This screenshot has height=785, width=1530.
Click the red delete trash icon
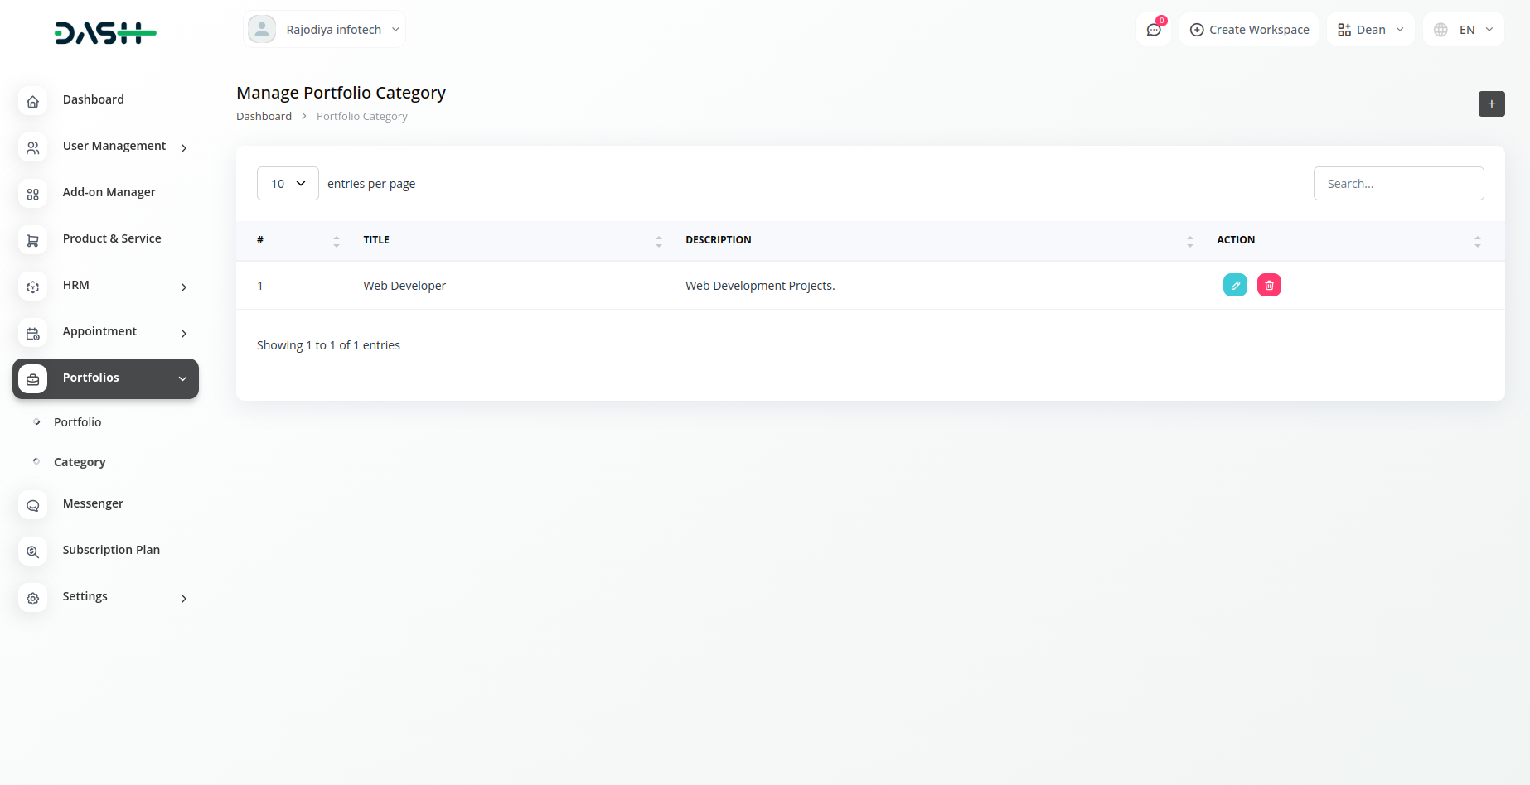tap(1269, 285)
